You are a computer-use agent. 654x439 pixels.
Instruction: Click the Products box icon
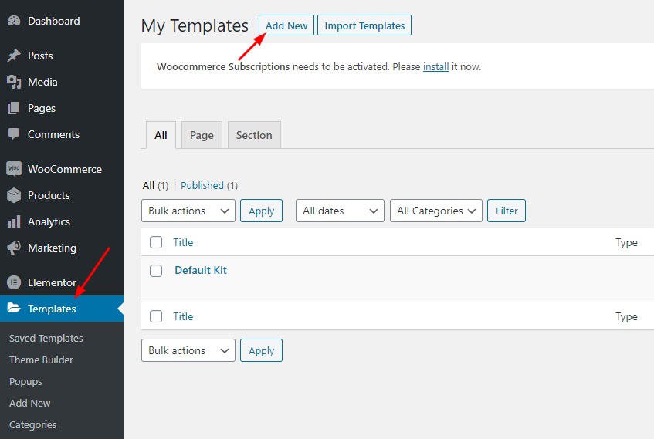point(14,195)
